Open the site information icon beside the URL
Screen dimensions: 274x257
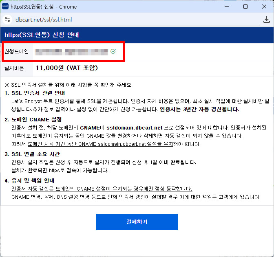click(x=7, y=20)
